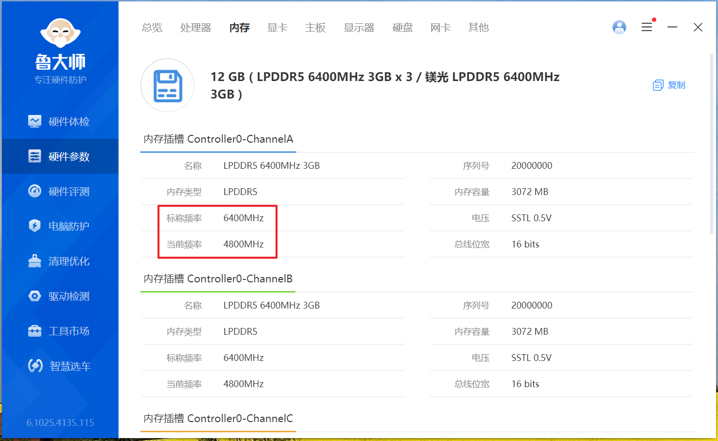Switch to the 其他 tab
718x441 pixels.
point(479,28)
